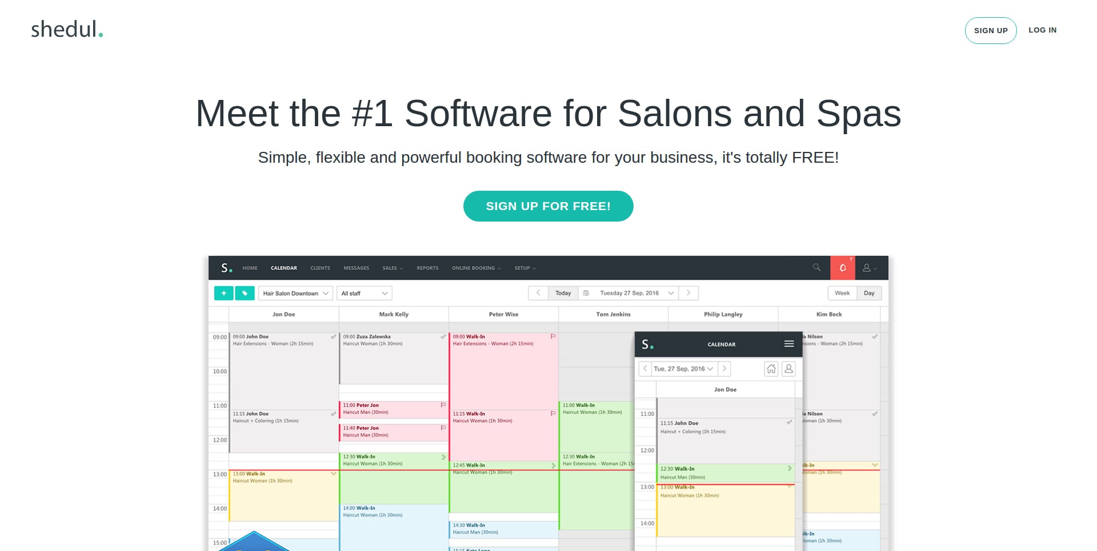Screen dimensions: 1097x551
Task: Click check icon on Zuza Zalewska appointment
Action: point(443,336)
